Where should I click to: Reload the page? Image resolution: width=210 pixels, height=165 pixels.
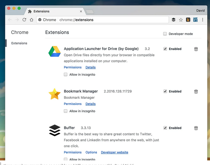pyautogui.click(x=24, y=20)
